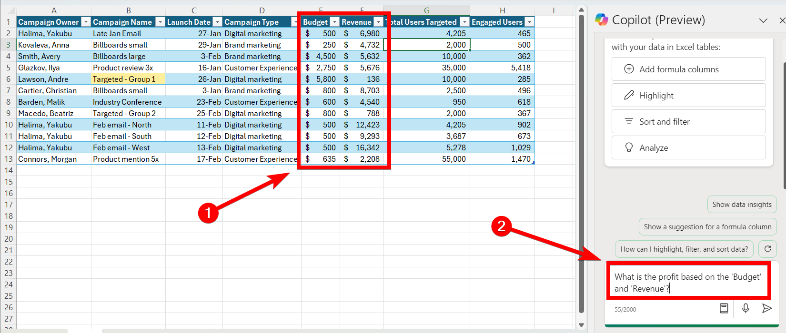Open the Launch Date filter dropdown
This screenshot has width=786, height=333.
217,22
